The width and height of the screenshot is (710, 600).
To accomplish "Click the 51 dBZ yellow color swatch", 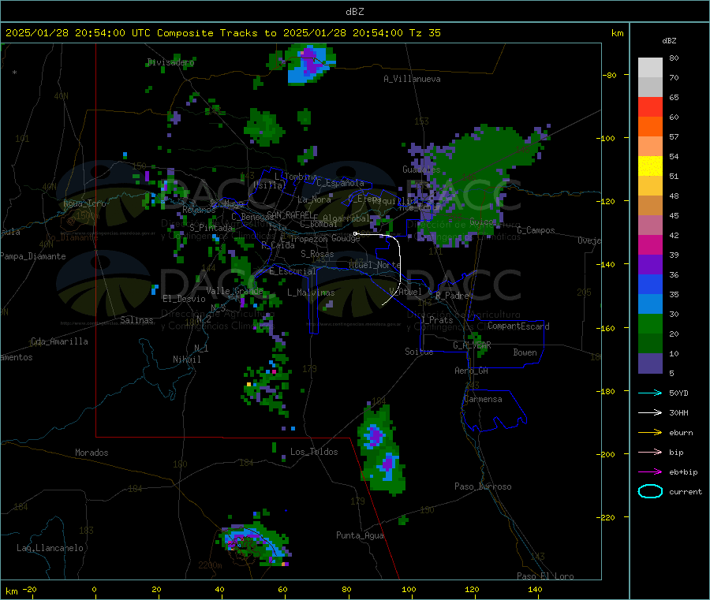I will (650, 166).
